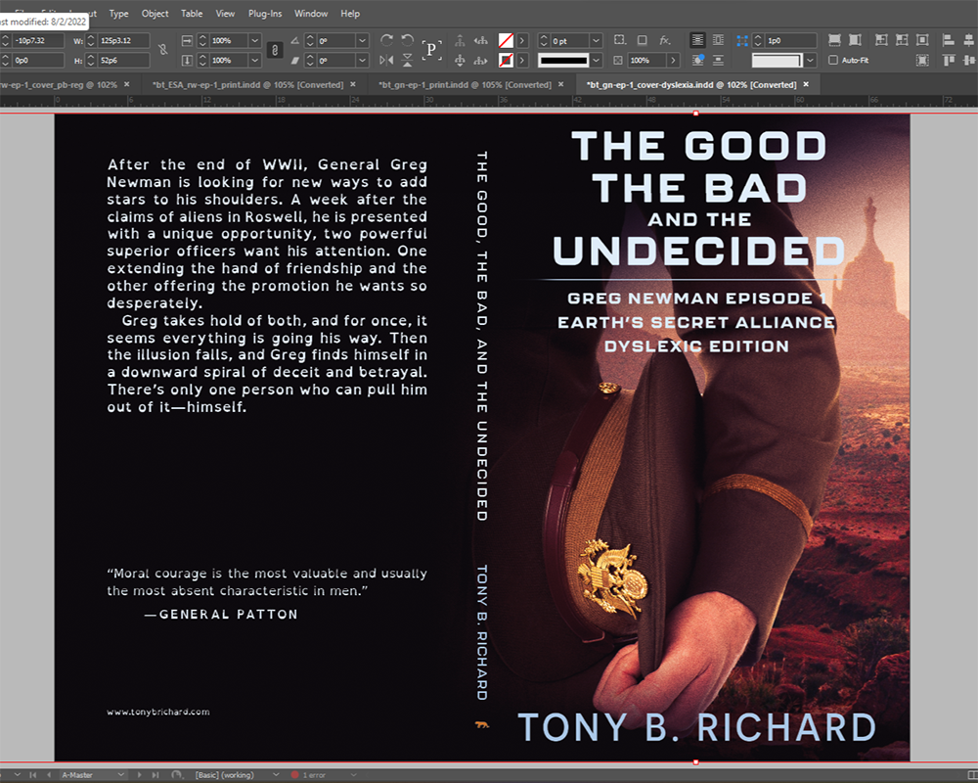Open the Scale Y percentage dropdown

(x=254, y=61)
